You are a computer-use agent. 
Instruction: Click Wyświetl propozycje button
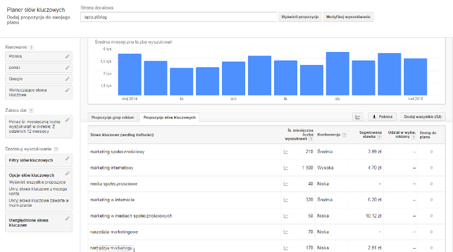click(300, 17)
